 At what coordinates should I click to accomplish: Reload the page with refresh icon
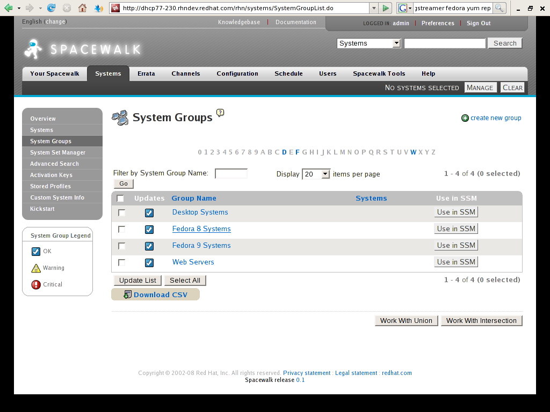(51, 8)
